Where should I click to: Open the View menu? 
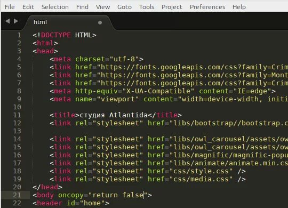(x=103, y=7)
